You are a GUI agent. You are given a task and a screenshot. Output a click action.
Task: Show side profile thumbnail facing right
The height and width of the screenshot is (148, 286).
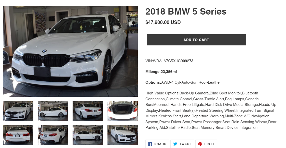pyautogui.click(x=88, y=135)
